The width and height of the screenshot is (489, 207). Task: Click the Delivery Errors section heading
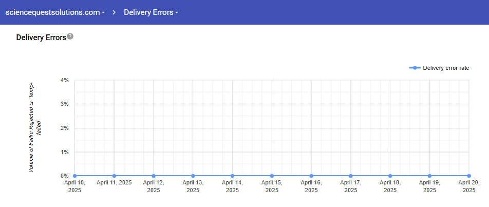[41, 37]
